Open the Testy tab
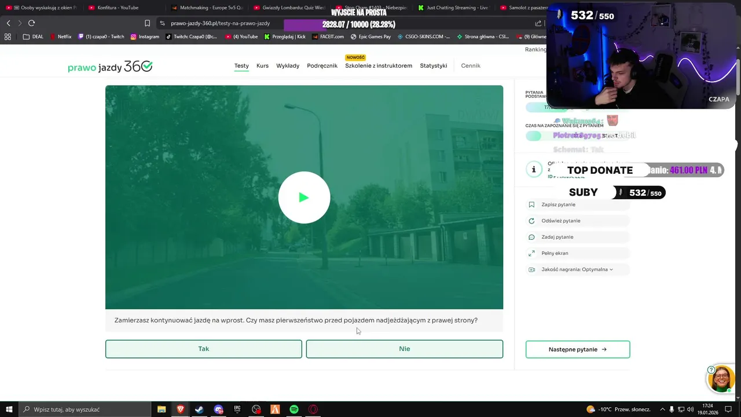Screen dimensions: 741x417 pos(241,65)
